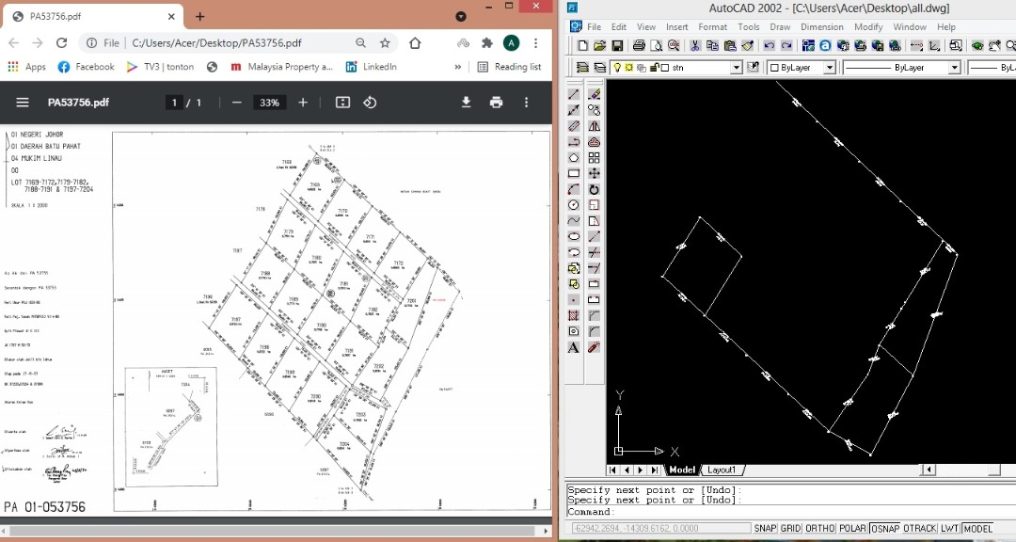
Task: Select the Line tool in AutoCAD
Action: pyautogui.click(x=574, y=94)
